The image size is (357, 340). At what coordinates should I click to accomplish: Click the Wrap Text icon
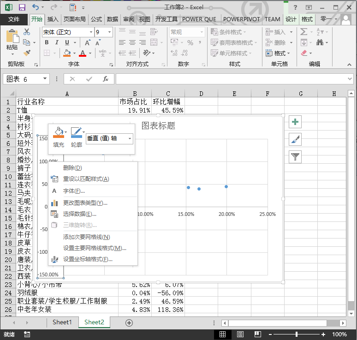pos(154,32)
